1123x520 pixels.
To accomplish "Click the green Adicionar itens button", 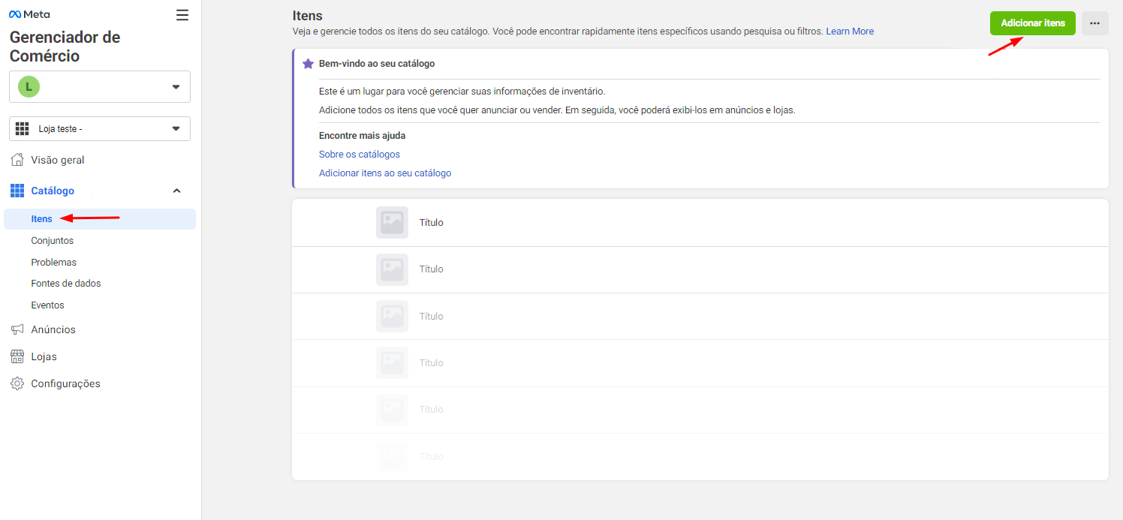I will coord(1033,23).
